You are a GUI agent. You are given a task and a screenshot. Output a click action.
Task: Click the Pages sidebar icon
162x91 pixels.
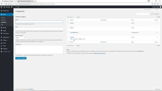coord(2,31)
